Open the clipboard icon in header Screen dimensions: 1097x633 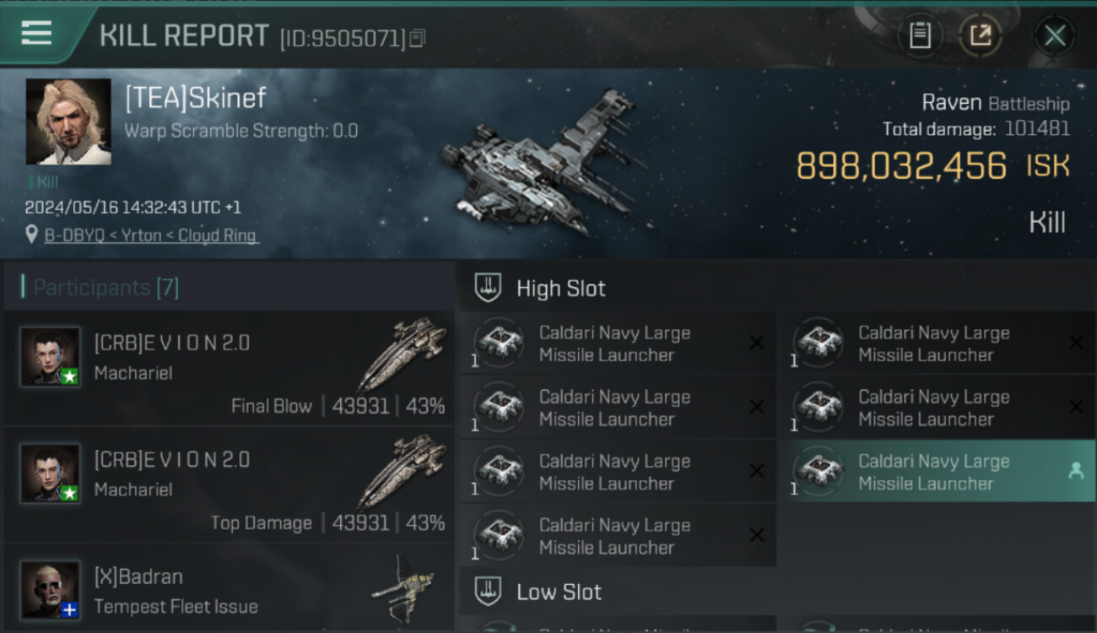tap(920, 35)
